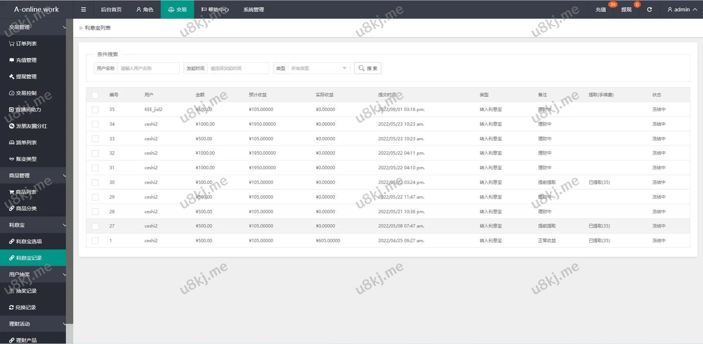Open 交易控制 in the sidebar
Image resolution: width=703 pixels, height=344 pixels.
click(26, 93)
